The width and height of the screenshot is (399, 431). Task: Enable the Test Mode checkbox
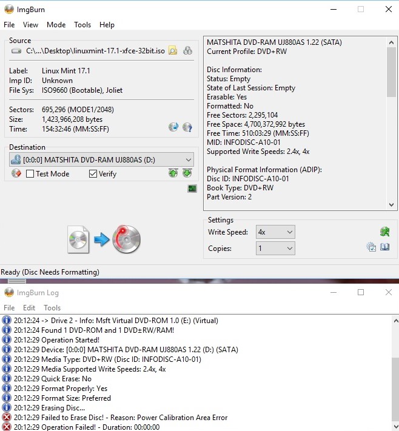[x=30, y=174]
